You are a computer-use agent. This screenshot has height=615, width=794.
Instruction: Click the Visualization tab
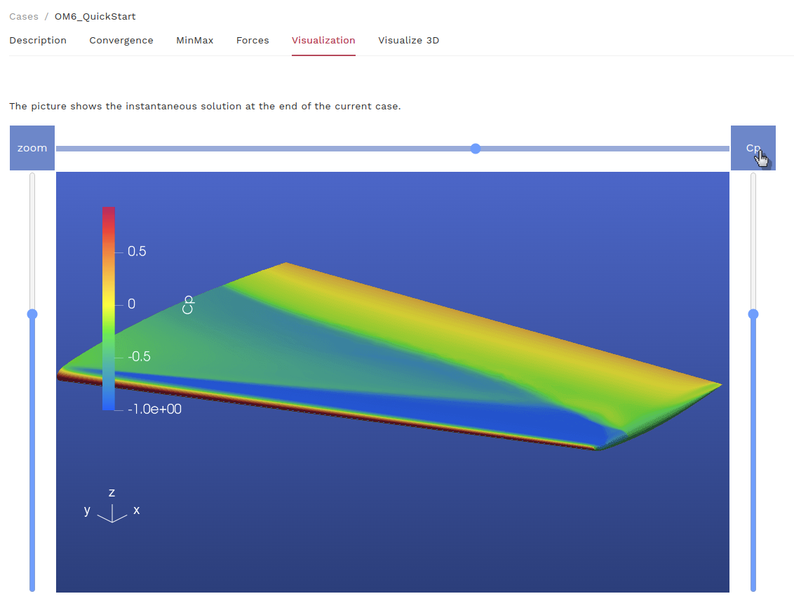pyautogui.click(x=323, y=40)
